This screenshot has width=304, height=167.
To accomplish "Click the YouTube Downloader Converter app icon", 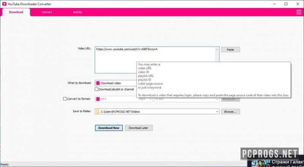I will click(x=4, y=4).
